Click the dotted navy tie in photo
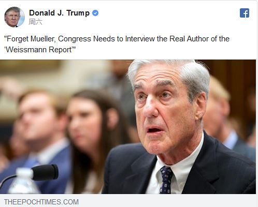The image size is (258, 207). click(x=166, y=180)
